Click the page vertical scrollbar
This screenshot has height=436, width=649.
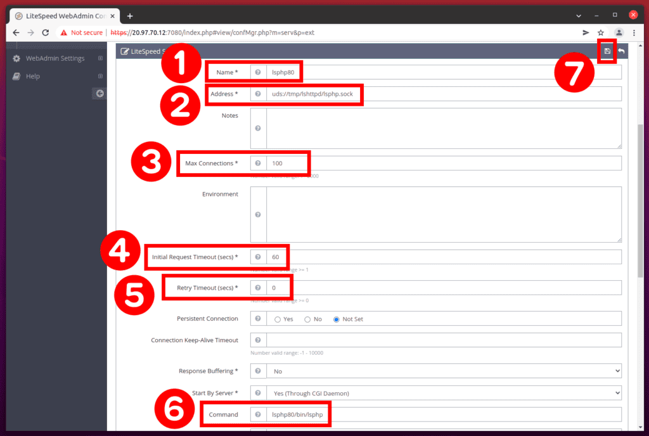(640, 201)
